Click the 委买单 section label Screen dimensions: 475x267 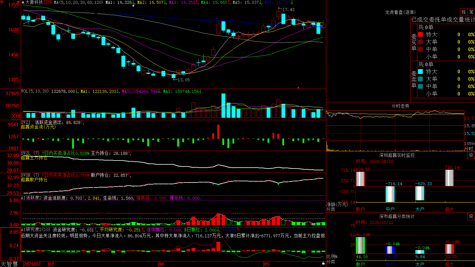tap(414, 42)
